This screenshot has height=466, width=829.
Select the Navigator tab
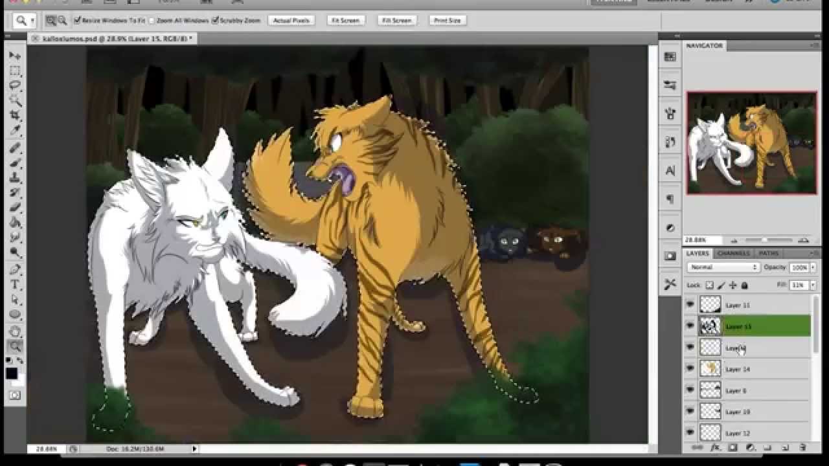(705, 45)
